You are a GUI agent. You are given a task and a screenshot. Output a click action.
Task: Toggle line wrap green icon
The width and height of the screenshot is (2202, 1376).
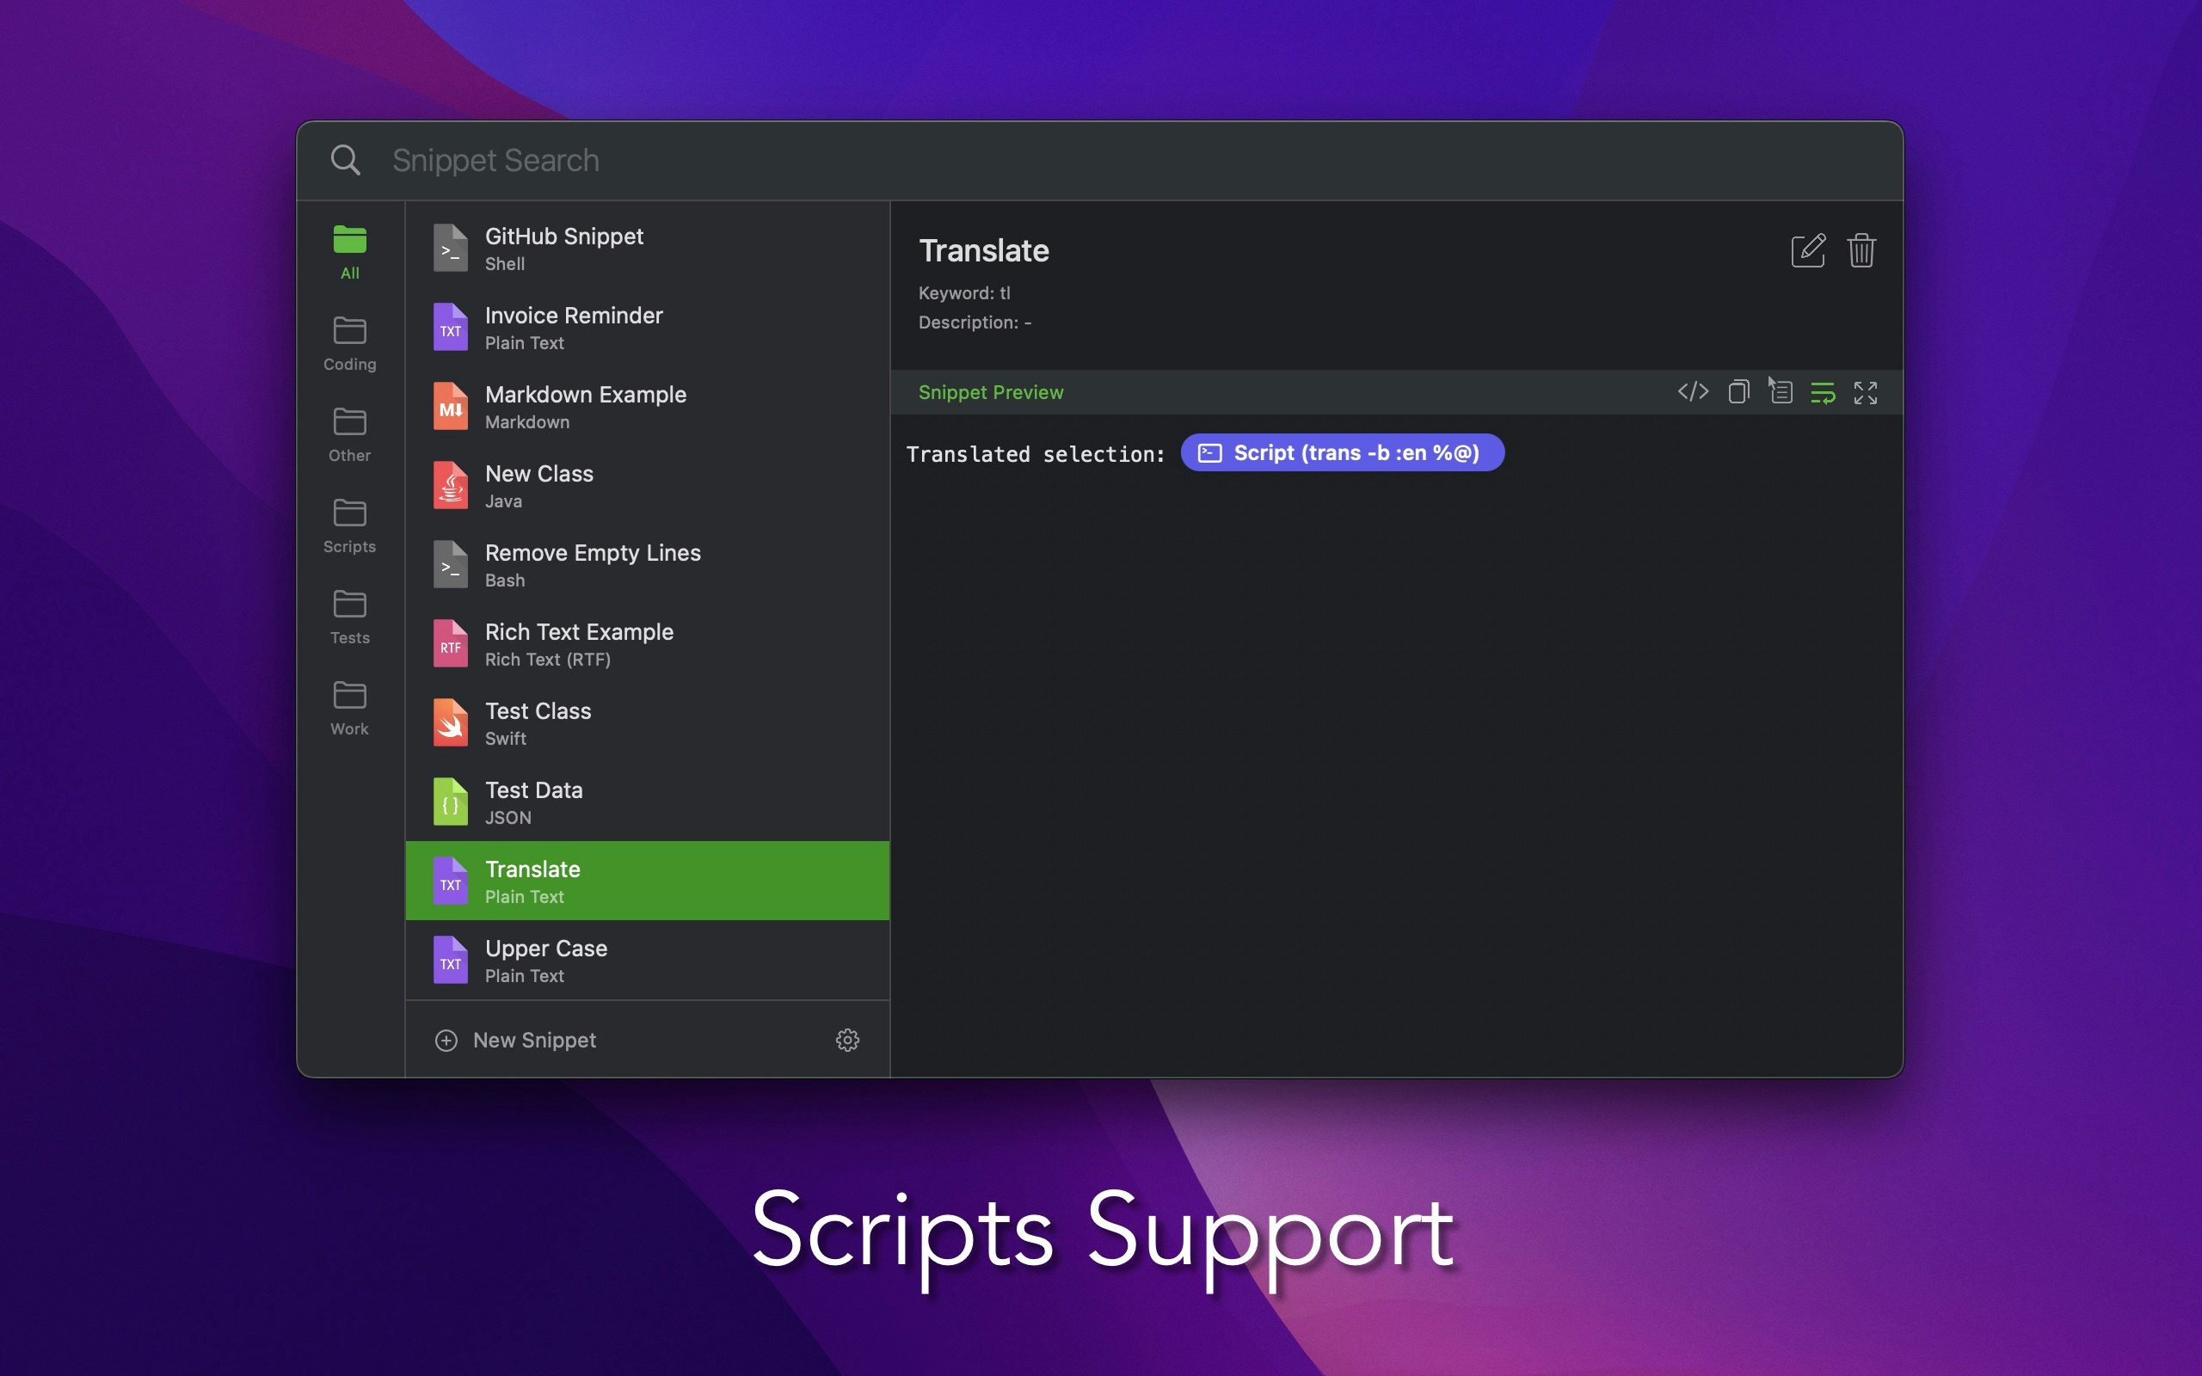tap(1823, 393)
